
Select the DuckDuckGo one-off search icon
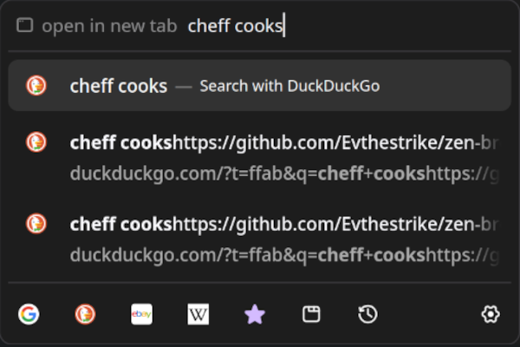(x=85, y=314)
